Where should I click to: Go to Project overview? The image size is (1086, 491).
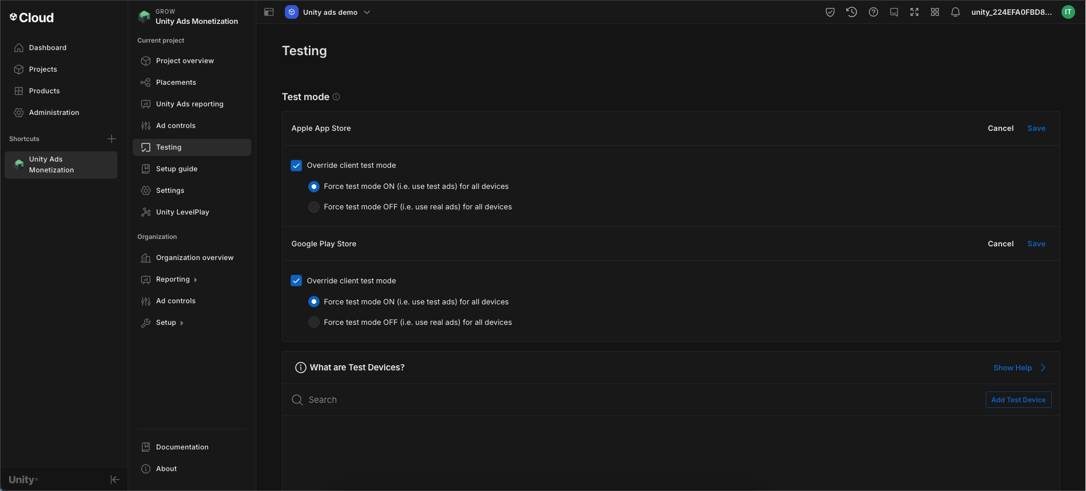coord(192,61)
